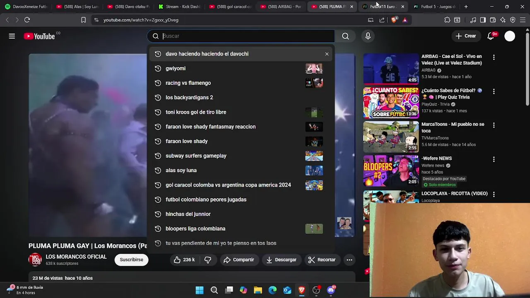This screenshot has width=530, height=298.
Task: Open the browser extensions puzzle icon
Action: click(x=447, y=20)
